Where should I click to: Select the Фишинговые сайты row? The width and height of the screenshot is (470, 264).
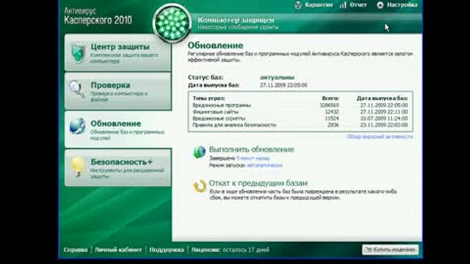[x=300, y=112]
